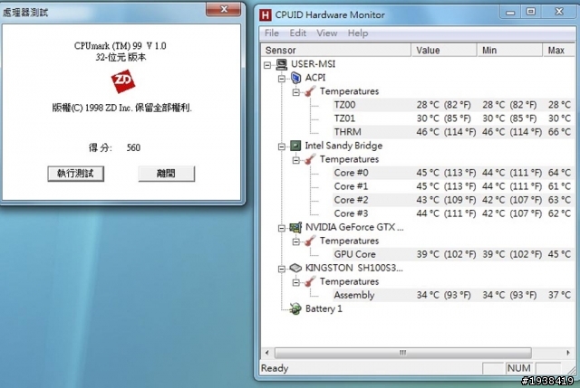Click the scrollbar left arrow
This screenshot has height=388, width=580.
267,353
